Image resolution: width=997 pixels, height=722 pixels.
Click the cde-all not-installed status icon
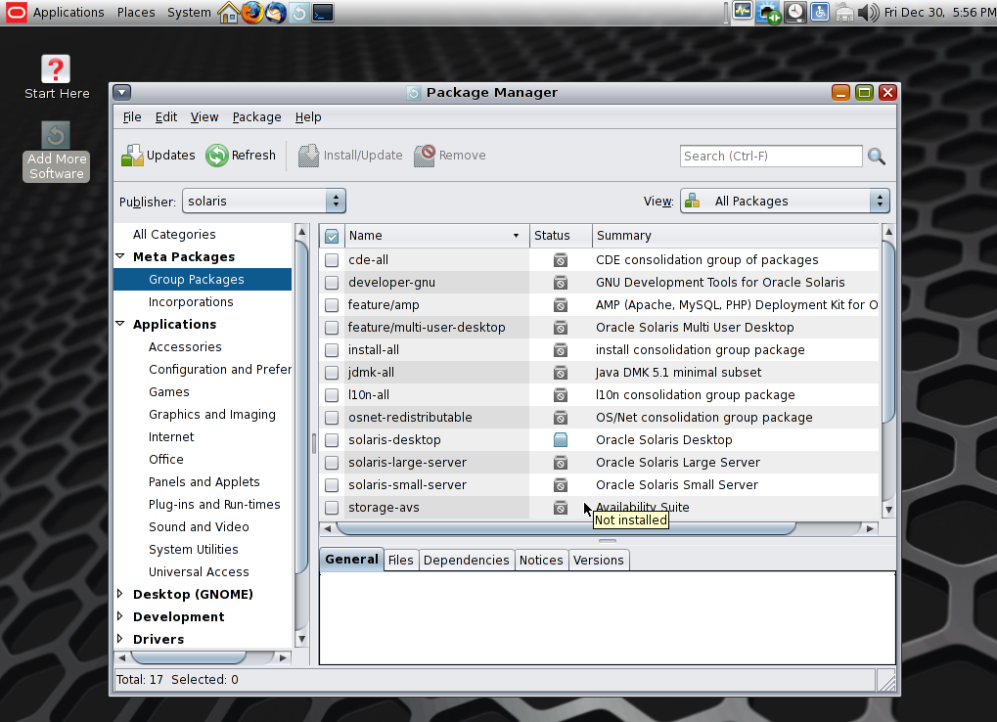point(561,260)
